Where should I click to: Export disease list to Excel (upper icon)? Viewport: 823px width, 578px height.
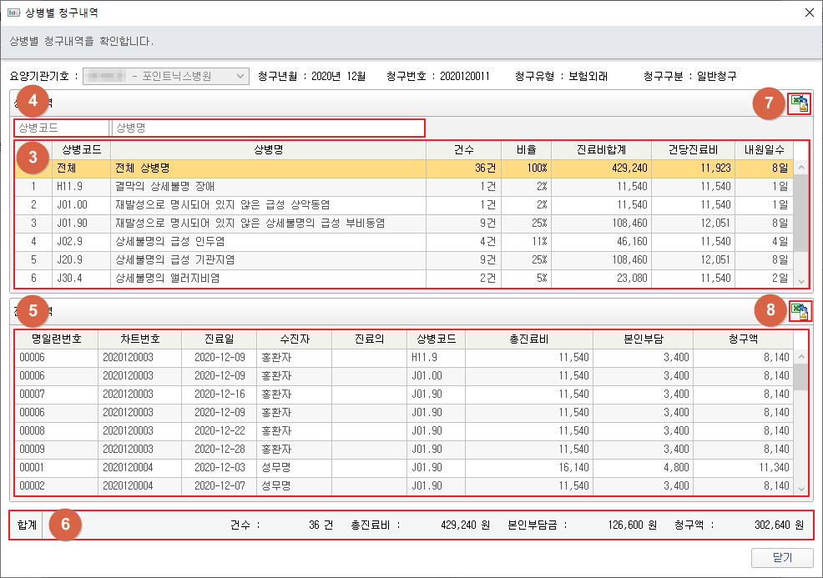pyautogui.click(x=800, y=103)
